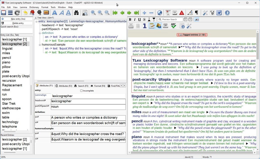Click the blue globe icon
260x159 pixels.
pos(160,13)
